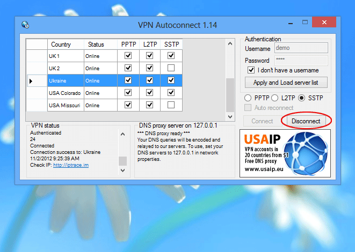Toggle PPTP checkbox for UK 2
This screenshot has width=355, height=252.
click(128, 68)
